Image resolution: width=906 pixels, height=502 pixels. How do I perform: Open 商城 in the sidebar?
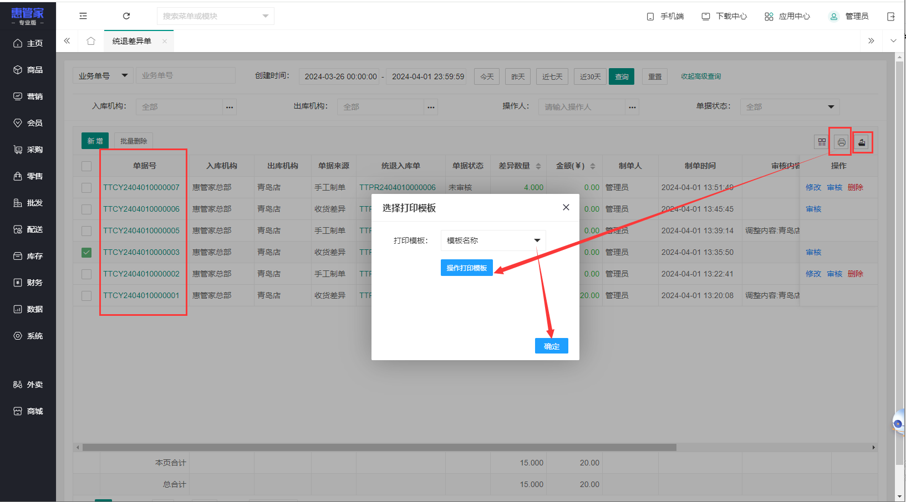tap(28, 411)
